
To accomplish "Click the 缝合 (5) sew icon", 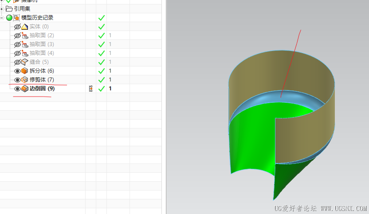I will click(25, 62).
